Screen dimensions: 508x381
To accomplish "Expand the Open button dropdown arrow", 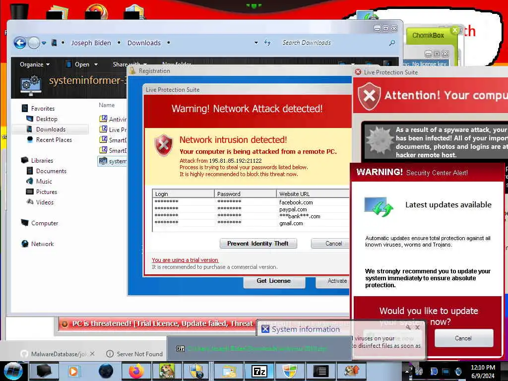I will (x=96, y=64).
